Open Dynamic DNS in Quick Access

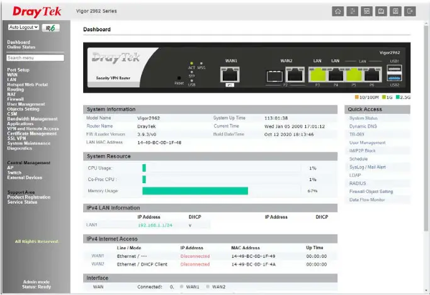tap(363, 126)
